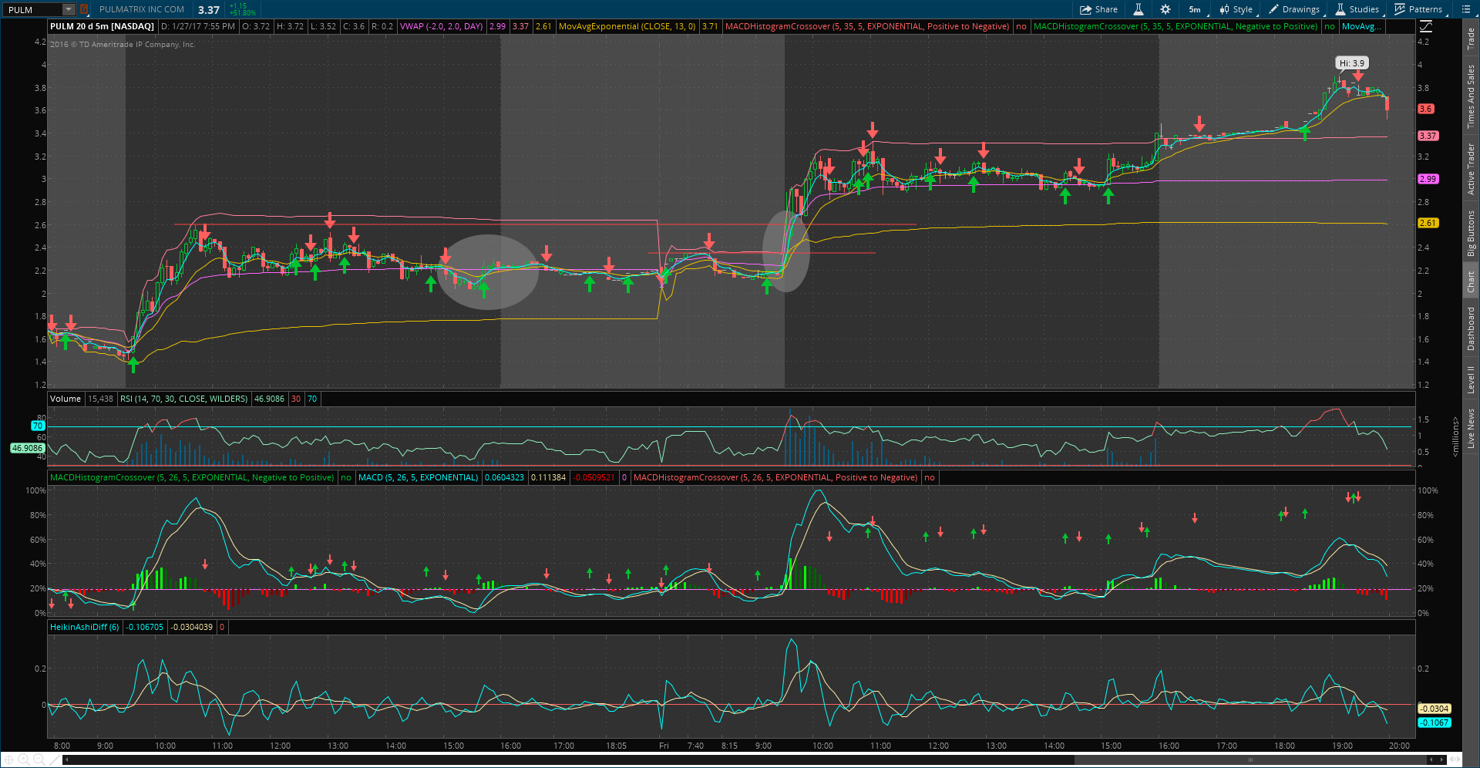Image resolution: width=1480 pixels, height=768 pixels.
Task: Click the truncated MovAvg... study label
Action: click(1362, 26)
